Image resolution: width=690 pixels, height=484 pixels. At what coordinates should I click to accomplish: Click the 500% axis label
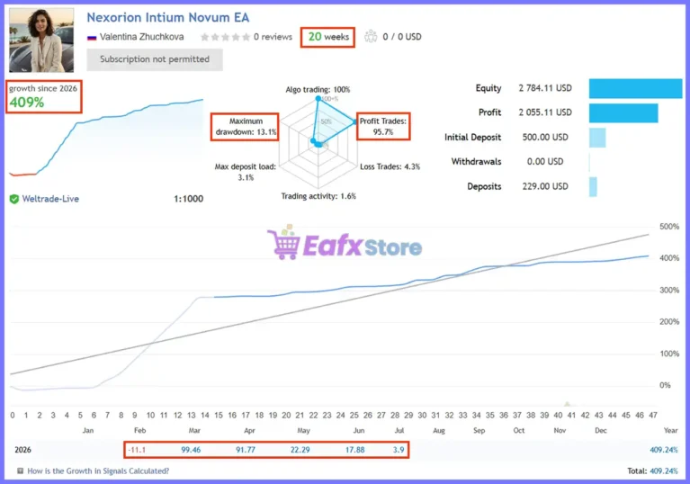point(669,227)
